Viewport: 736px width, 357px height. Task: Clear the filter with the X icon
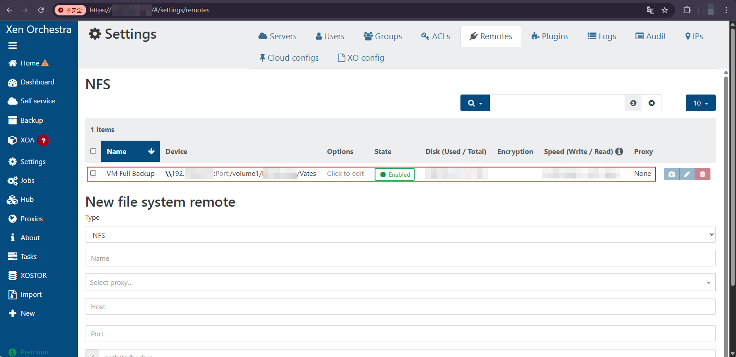pos(651,103)
